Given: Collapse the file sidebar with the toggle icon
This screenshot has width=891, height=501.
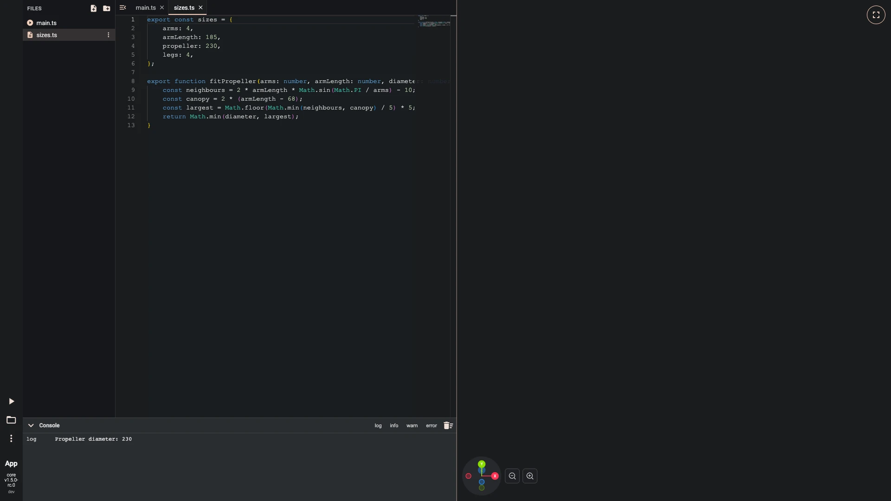Looking at the screenshot, I should 123,7.
